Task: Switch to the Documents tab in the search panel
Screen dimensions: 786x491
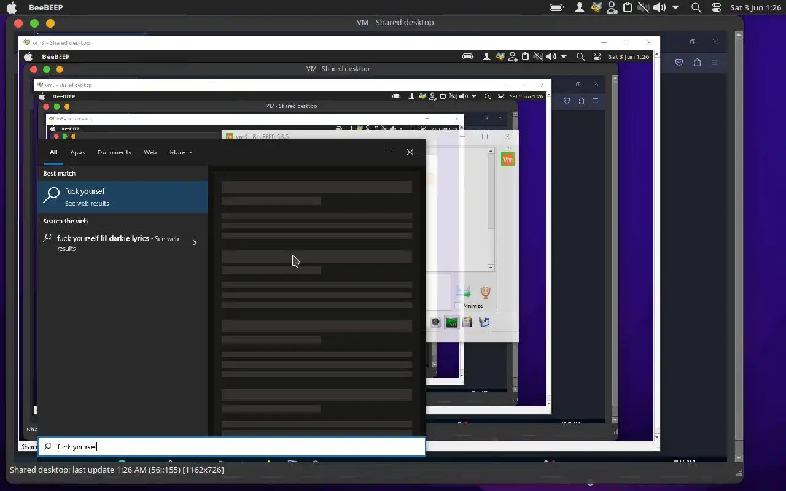Action: pos(114,152)
